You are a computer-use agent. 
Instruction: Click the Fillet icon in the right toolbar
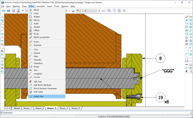point(187,54)
